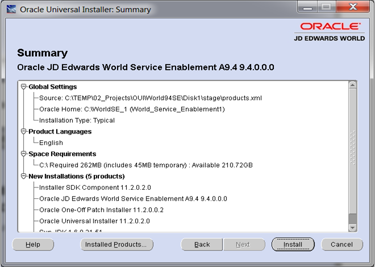Collapse the New Installations node
This screenshot has height=267, width=375.
click(23, 176)
